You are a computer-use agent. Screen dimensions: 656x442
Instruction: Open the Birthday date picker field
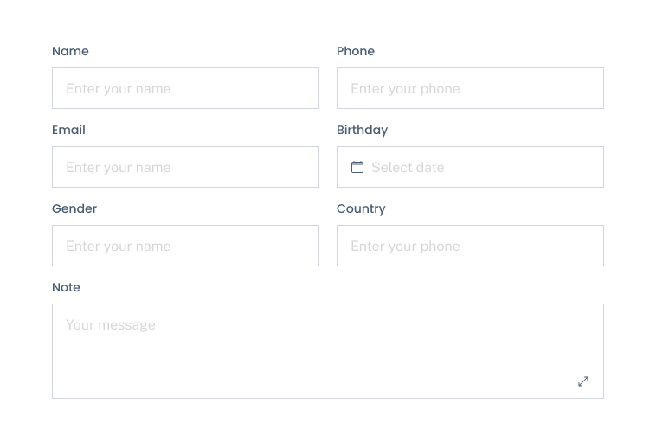coord(470,167)
